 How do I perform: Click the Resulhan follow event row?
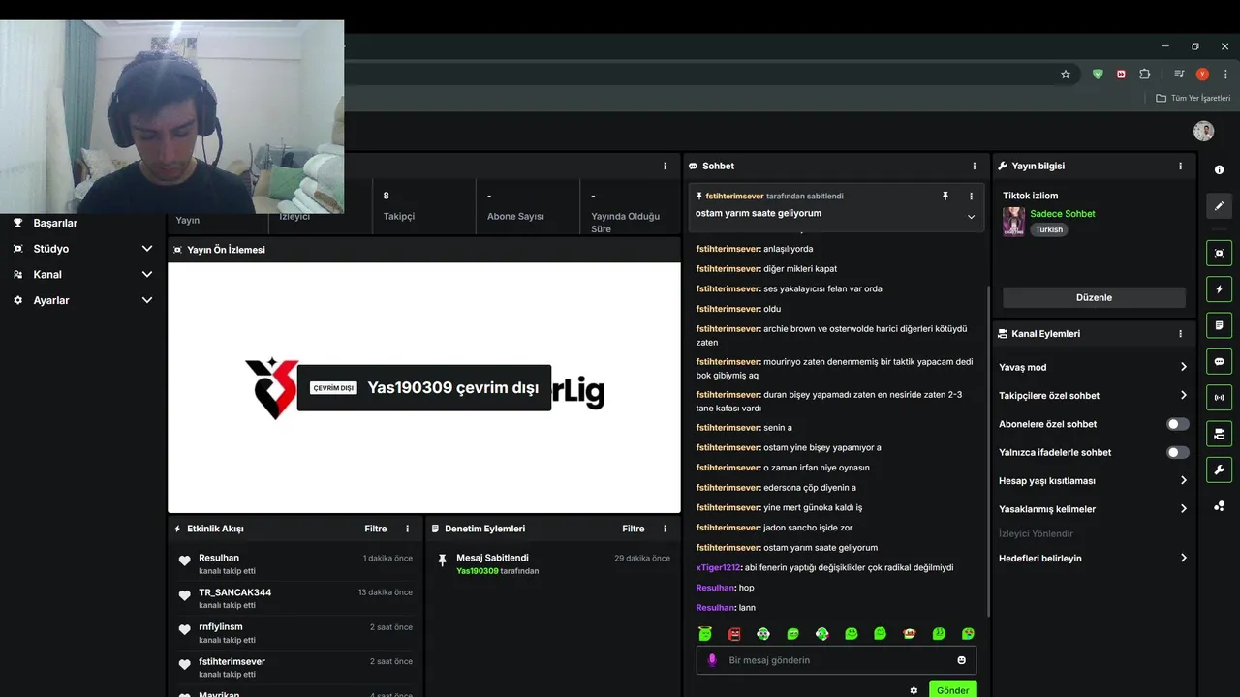(295, 564)
